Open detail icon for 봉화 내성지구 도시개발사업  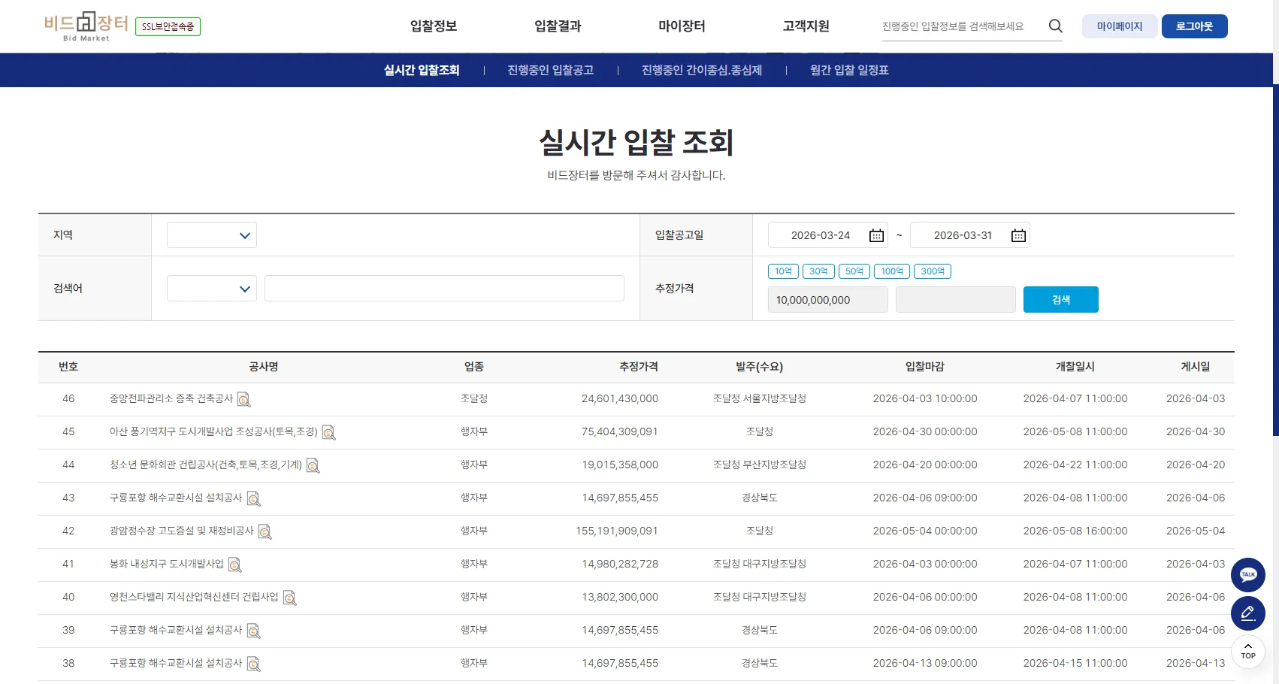(x=235, y=564)
